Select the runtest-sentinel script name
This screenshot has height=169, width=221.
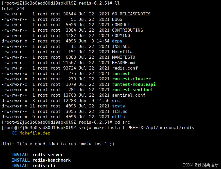pos(132,90)
